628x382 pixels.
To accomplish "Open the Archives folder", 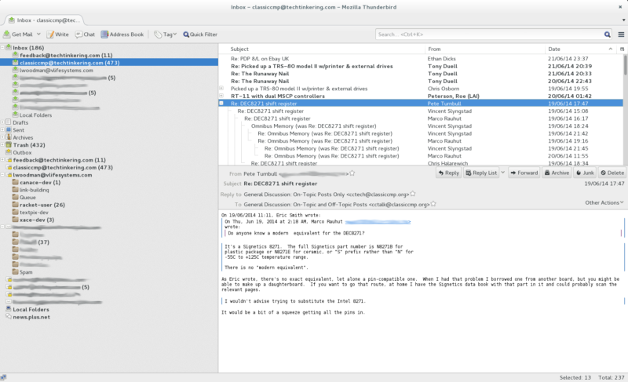I will [x=23, y=137].
